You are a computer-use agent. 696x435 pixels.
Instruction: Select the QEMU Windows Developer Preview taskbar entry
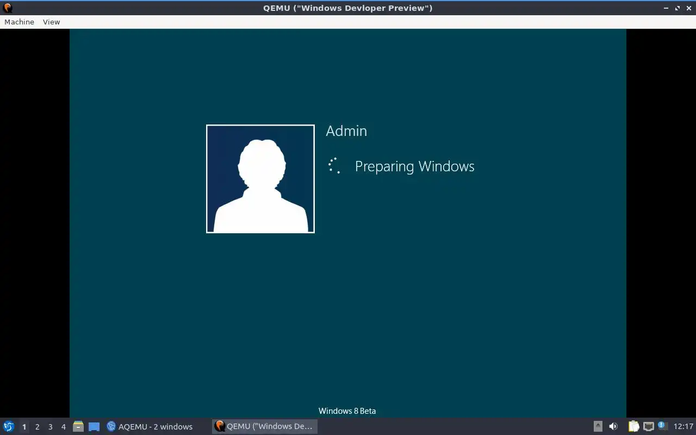264,426
